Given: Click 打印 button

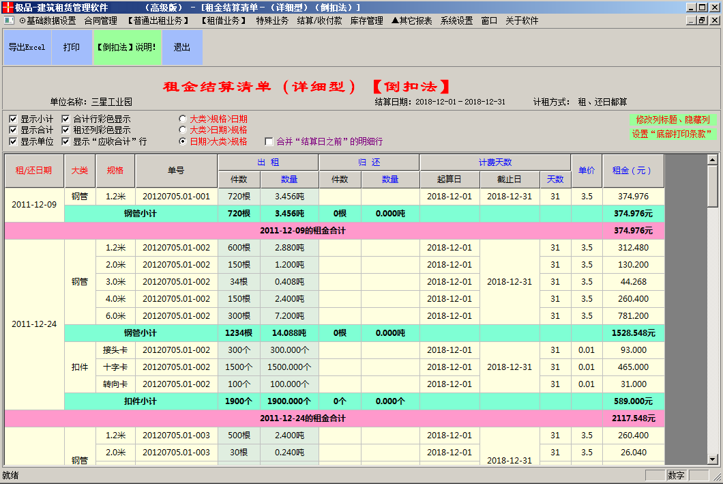Looking at the screenshot, I should point(72,47).
